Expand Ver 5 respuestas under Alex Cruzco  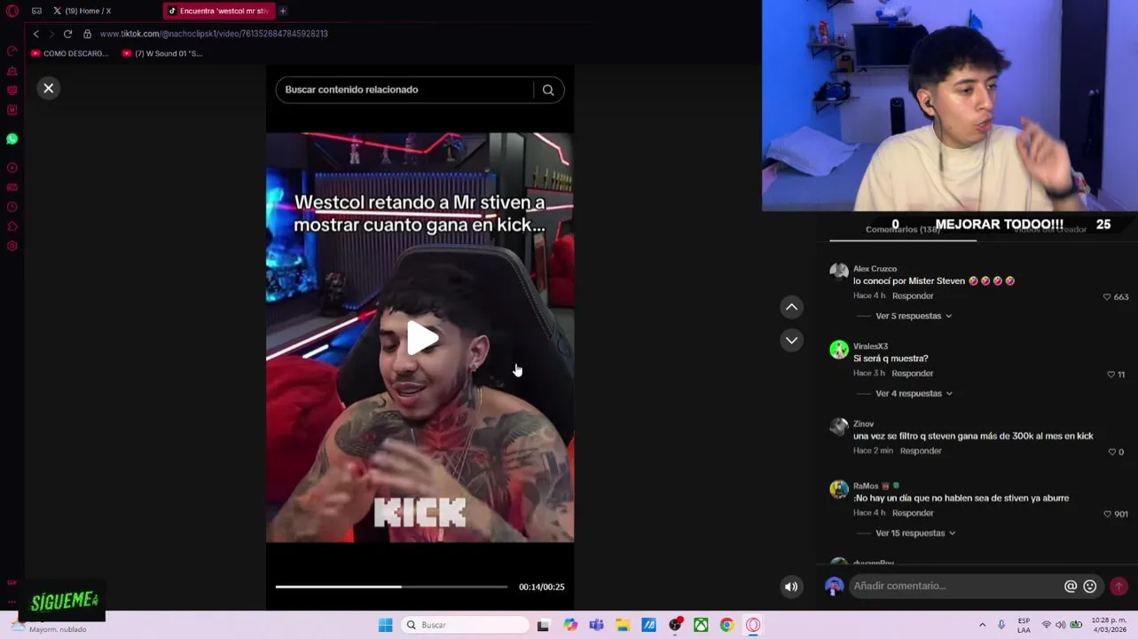tap(914, 316)
